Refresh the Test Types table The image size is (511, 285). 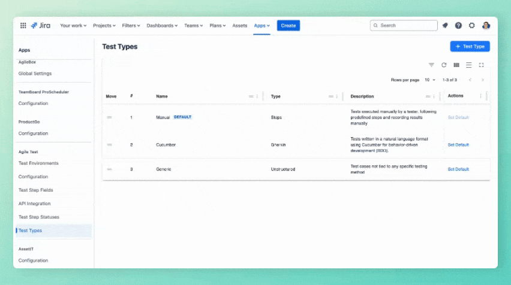click(x=444, y=65)
